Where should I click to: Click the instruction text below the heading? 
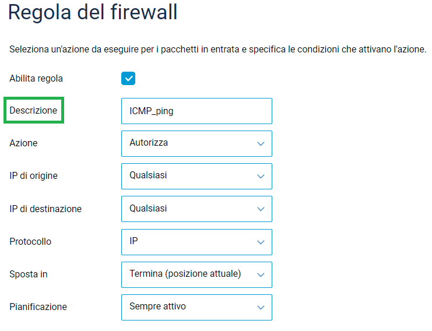click(218, 50)
